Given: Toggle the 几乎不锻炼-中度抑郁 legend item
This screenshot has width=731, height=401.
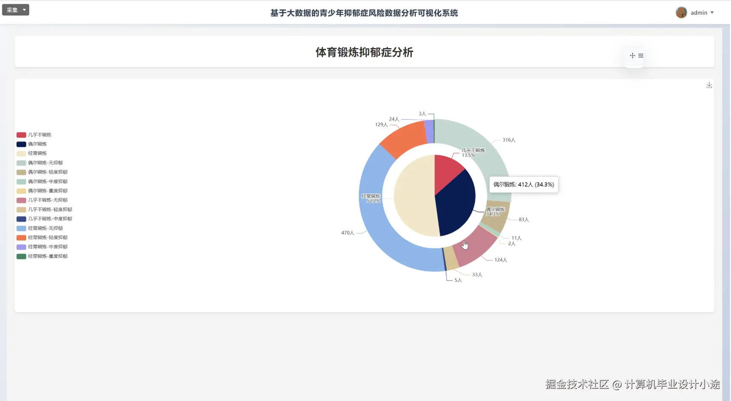Looking at the screenshot, I should click(x=48, y=218).
